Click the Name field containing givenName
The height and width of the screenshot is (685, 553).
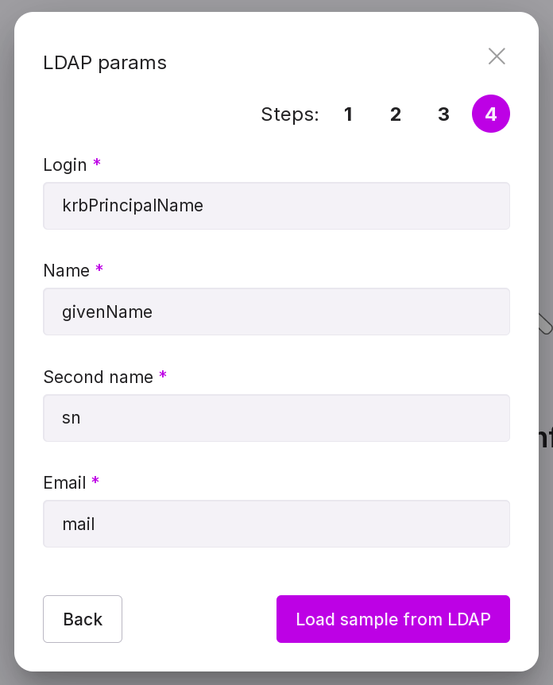click(276, 312)
